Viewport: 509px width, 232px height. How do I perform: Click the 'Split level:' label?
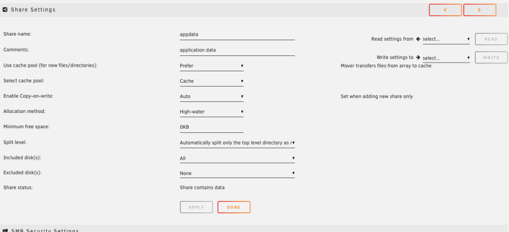click(14, 142)
